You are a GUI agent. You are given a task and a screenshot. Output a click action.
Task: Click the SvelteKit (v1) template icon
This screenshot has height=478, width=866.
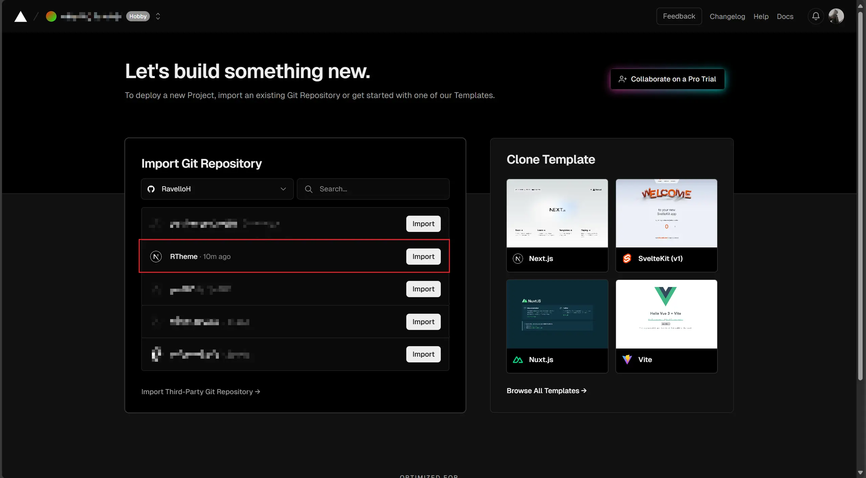pos(627,258)
